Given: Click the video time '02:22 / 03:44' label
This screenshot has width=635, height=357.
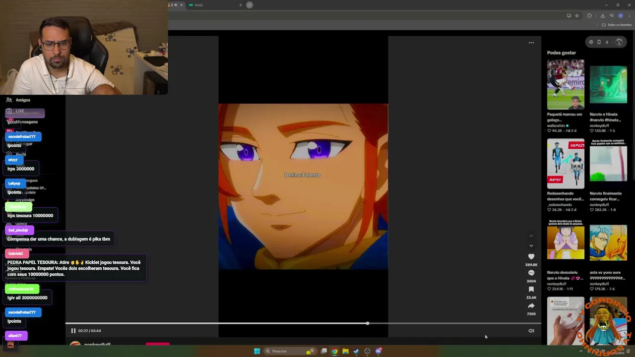Looking at the screenshot, I should (89, 331).
